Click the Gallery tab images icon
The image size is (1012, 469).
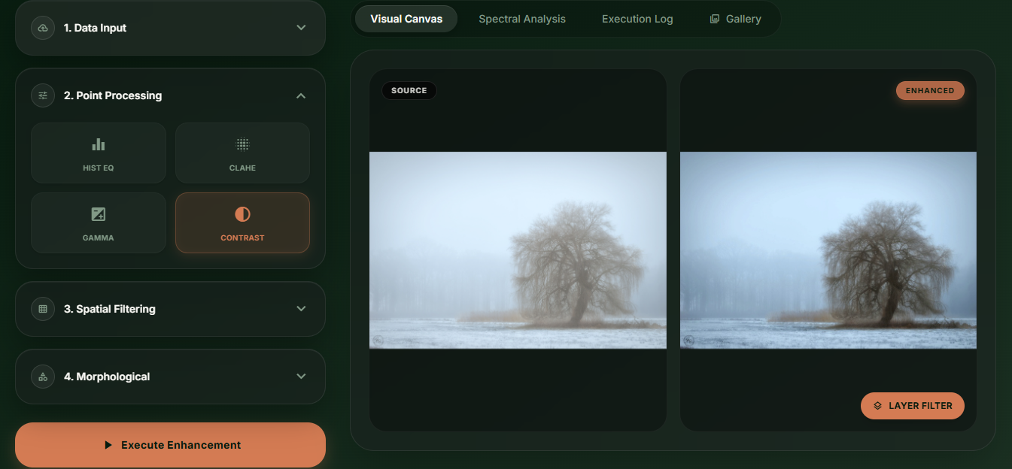(715, 19)
